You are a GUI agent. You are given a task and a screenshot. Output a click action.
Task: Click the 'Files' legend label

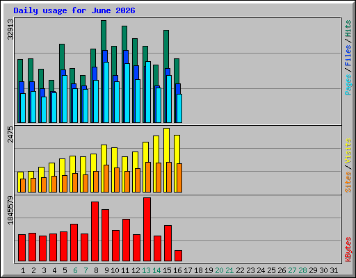tap(348, 56)
